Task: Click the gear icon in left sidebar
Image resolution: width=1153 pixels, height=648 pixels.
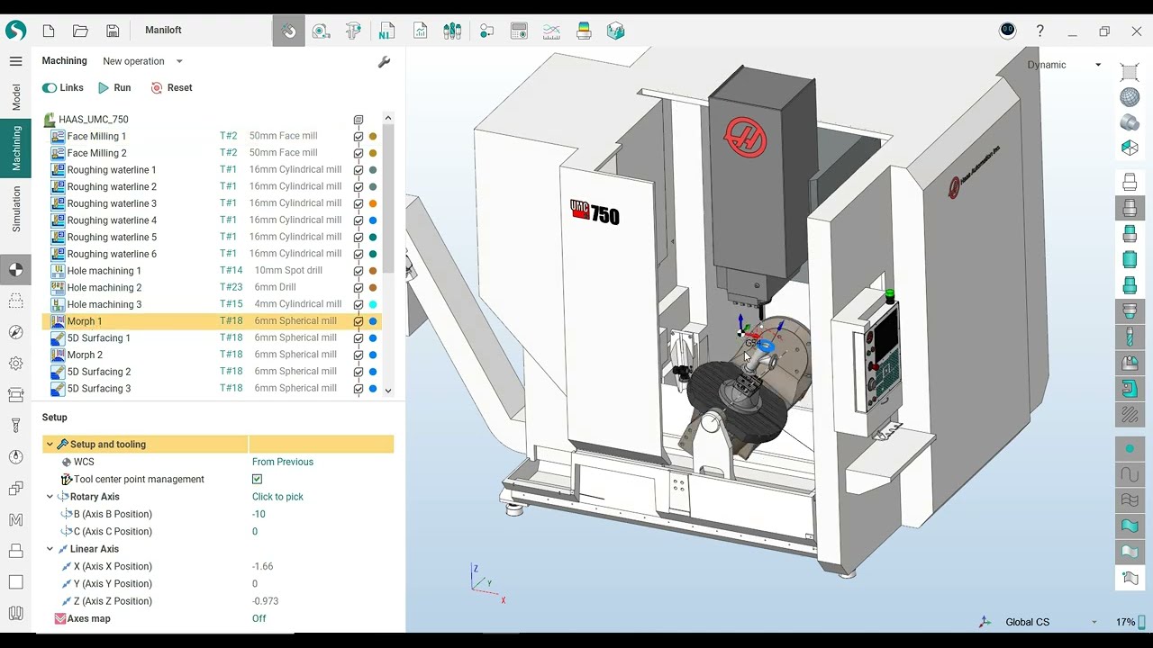Action: tap(15, 364)
